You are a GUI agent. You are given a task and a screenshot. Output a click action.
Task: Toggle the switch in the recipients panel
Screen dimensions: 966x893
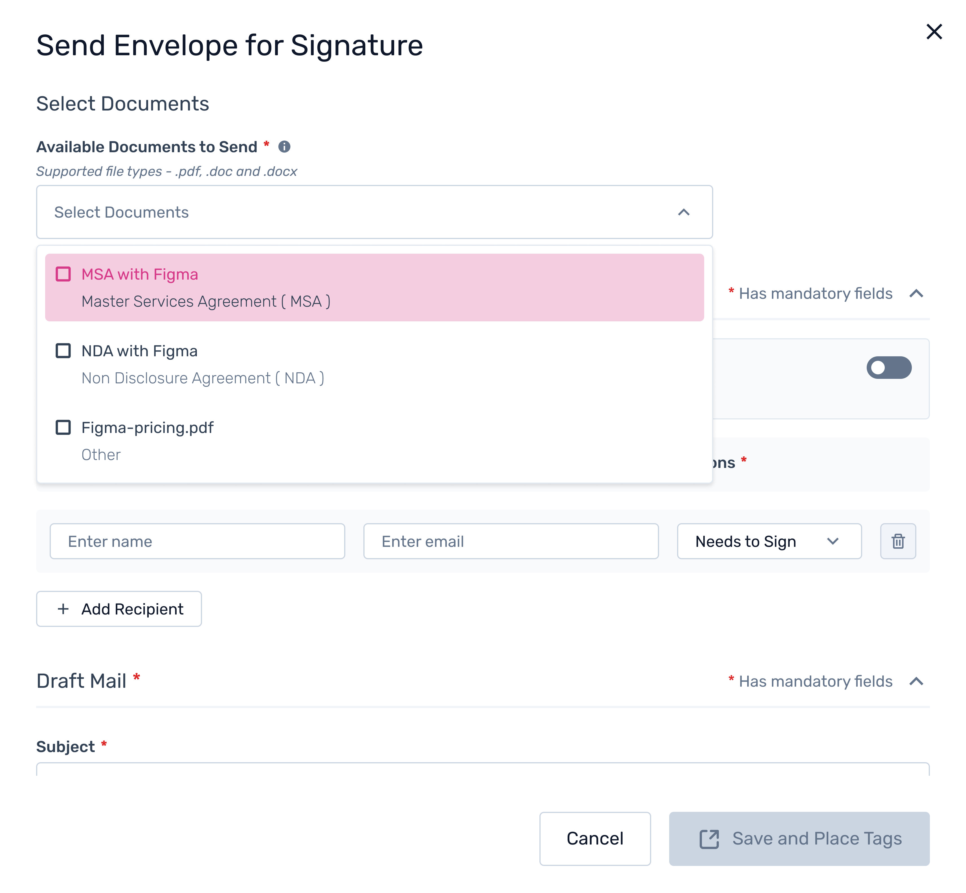889,368
